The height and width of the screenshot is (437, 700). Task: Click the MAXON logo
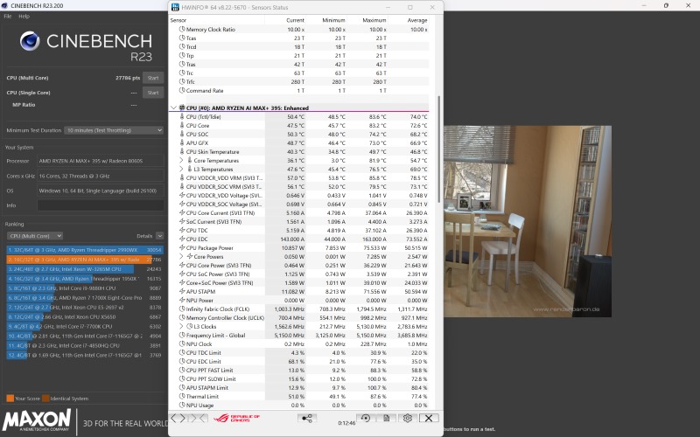click(37, 420)
